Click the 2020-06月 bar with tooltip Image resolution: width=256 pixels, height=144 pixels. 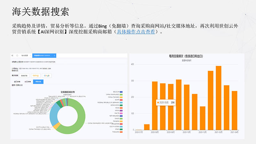click(155, 106)
